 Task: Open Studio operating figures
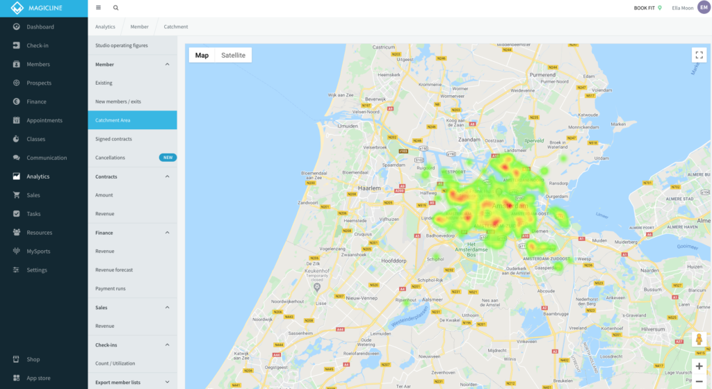[122, 46]
